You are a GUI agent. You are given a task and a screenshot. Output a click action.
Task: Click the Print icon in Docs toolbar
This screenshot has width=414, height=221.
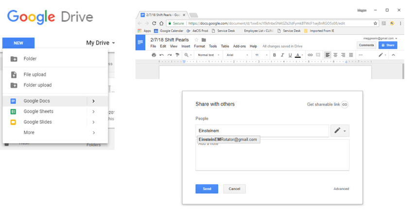154,55
